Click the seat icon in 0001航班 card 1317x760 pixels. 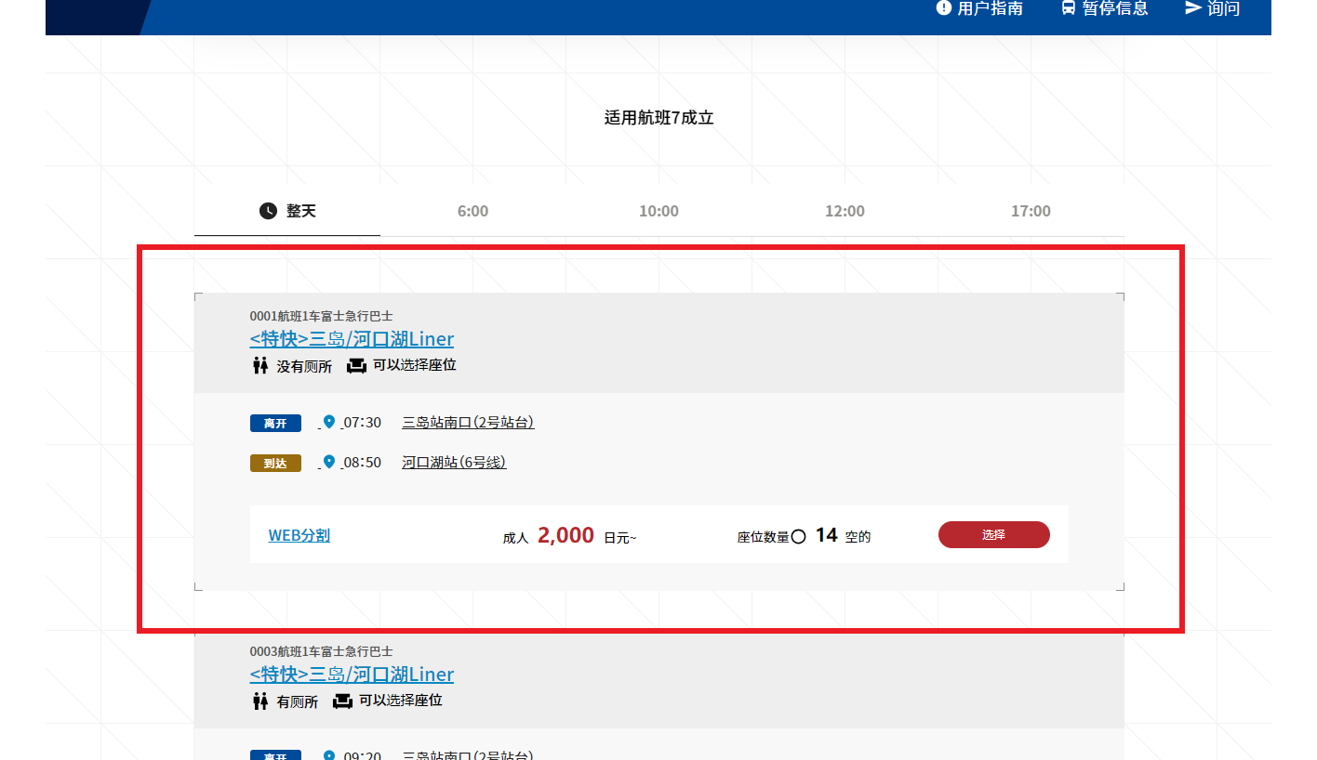(x=356, y=365)
